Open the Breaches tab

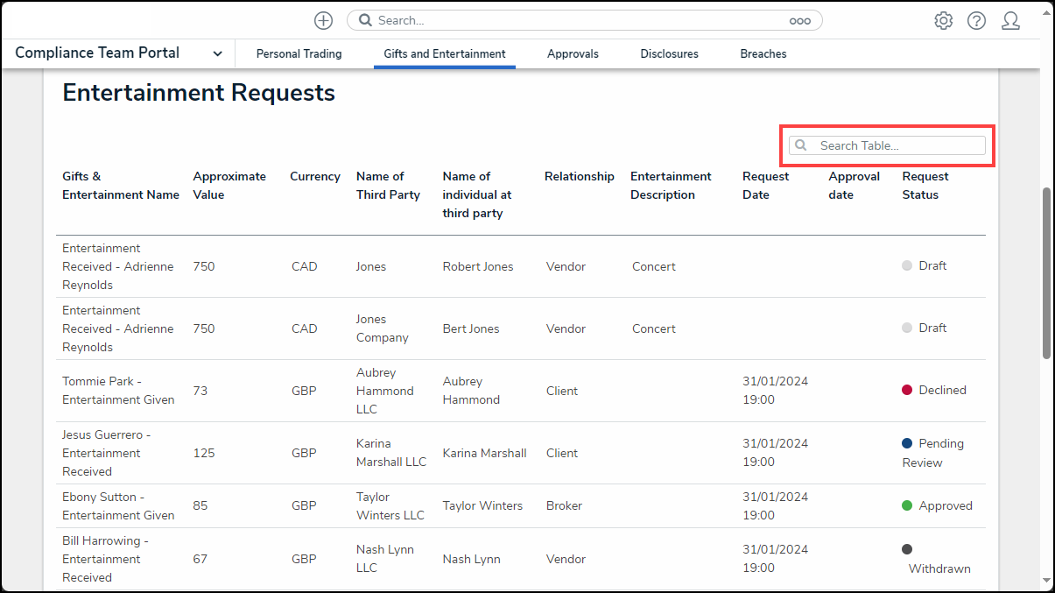click(763, 53)
